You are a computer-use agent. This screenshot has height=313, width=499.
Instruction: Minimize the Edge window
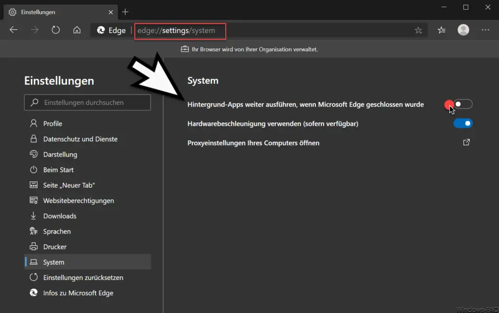pos(444,7)
